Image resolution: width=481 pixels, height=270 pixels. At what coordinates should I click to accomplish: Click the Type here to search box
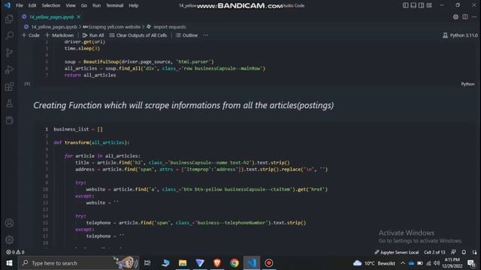pos(78,263)
